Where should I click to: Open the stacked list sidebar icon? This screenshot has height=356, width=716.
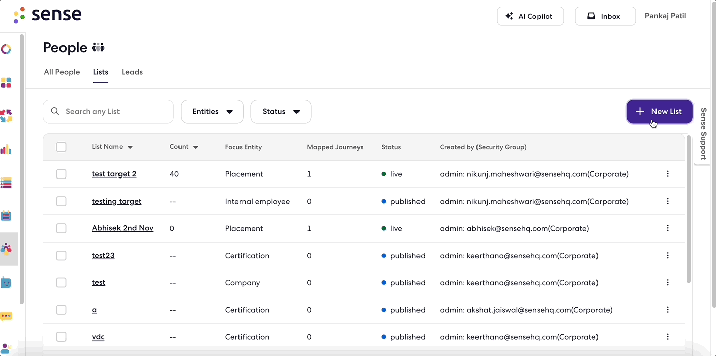(x=6, y=183)
